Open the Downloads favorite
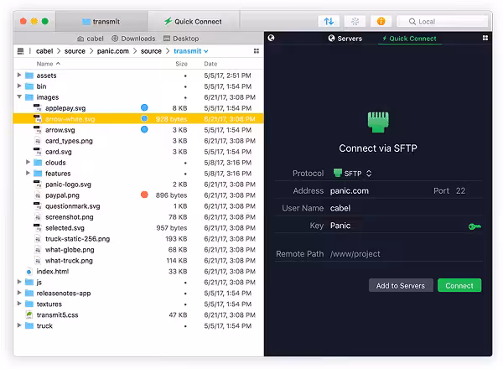This screenshot has width=503, height=369. coord(133,39)
